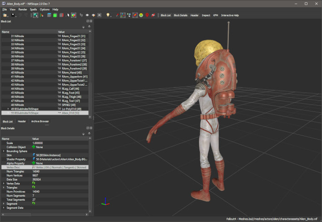322x222 pixels.
Task: Click the blue link icon in Skin row
Action: pos(34,155)
